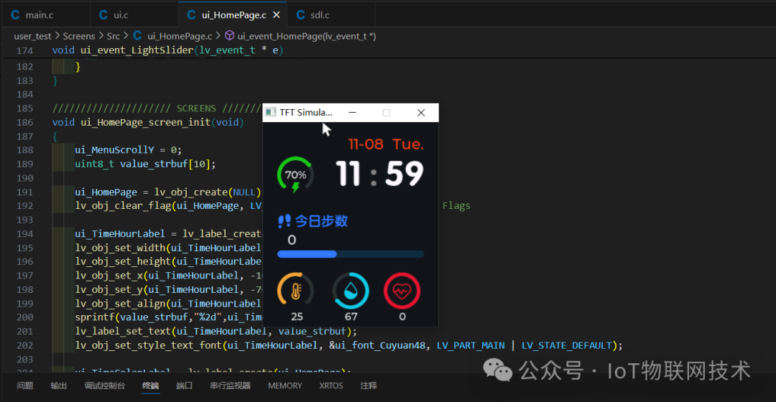Click the 今日步数 label
The width and height of the screenshot is (776, 402).
click(x=322, y=221)
